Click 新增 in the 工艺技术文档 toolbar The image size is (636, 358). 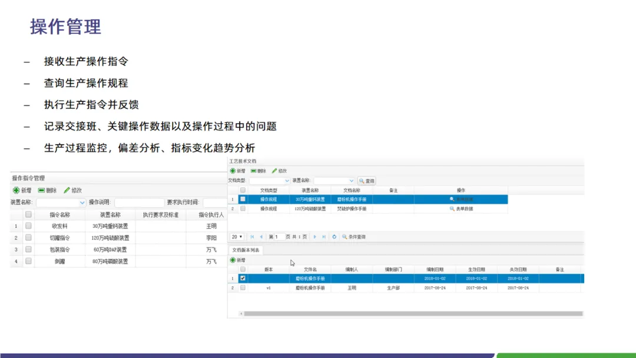238,171
